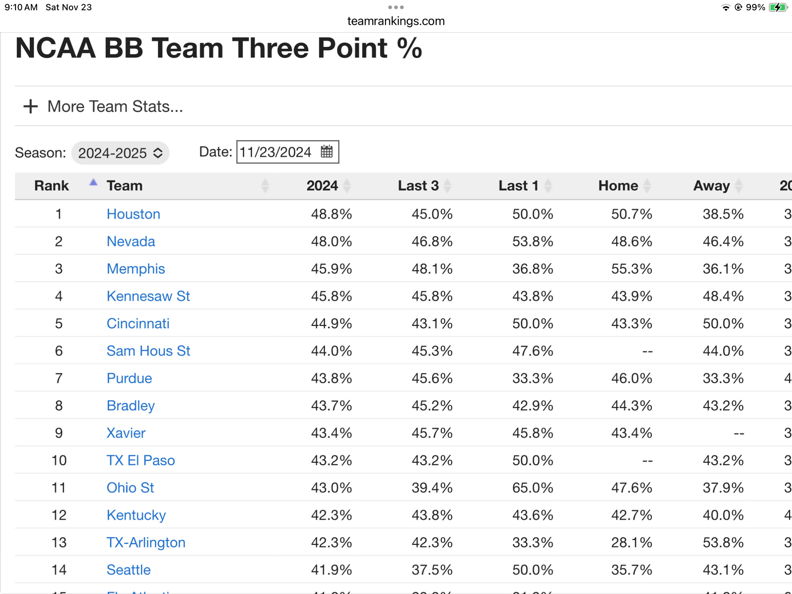792x594 pixels.
Task: Click the plus icon beside More Team Stats
Action: 30,106
